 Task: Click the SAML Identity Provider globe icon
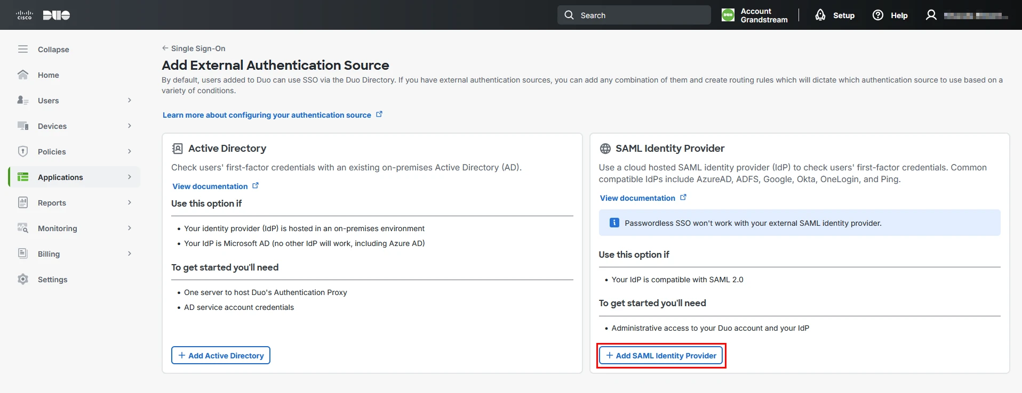[x=605, y=149]
